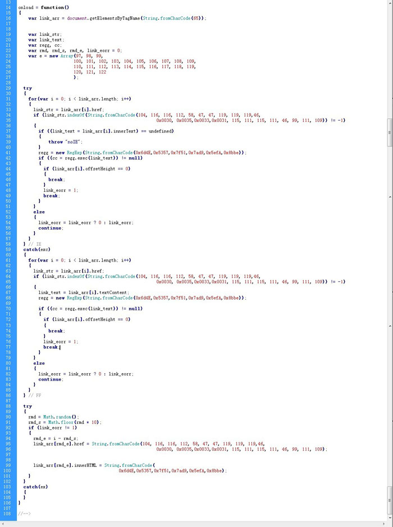393x527 pixels.
Task: Click the 'var rmd, rmd_s, rmd_e, link_eorr = 0;' line
Action: [x=75, y=51]
